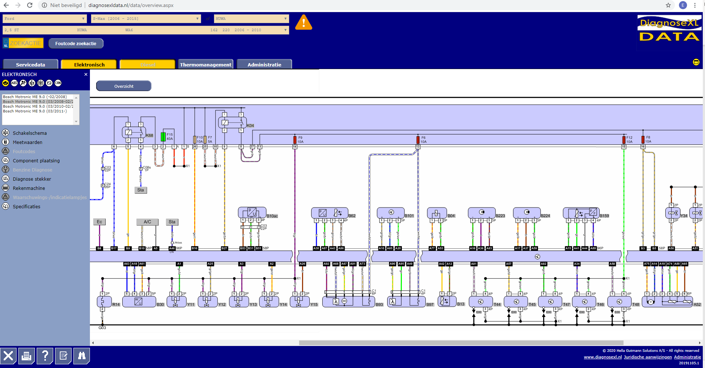Image resolution: width=705 pixels, height=368 pixels.
Task: Open the air conditioning snowflake icon
Action: [x=41, y=83]
